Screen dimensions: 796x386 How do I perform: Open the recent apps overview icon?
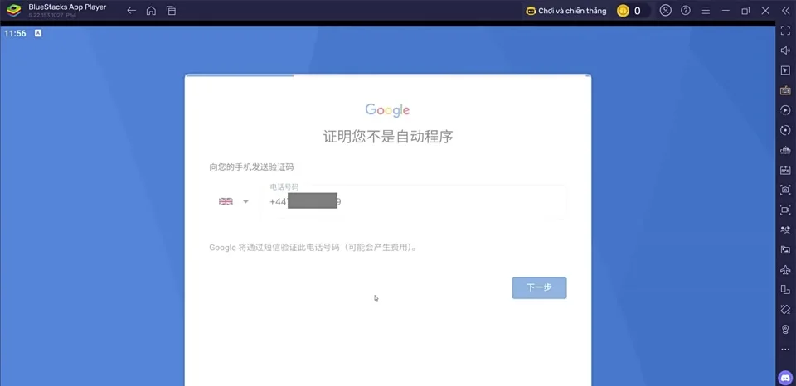click(x=171, y=11)
